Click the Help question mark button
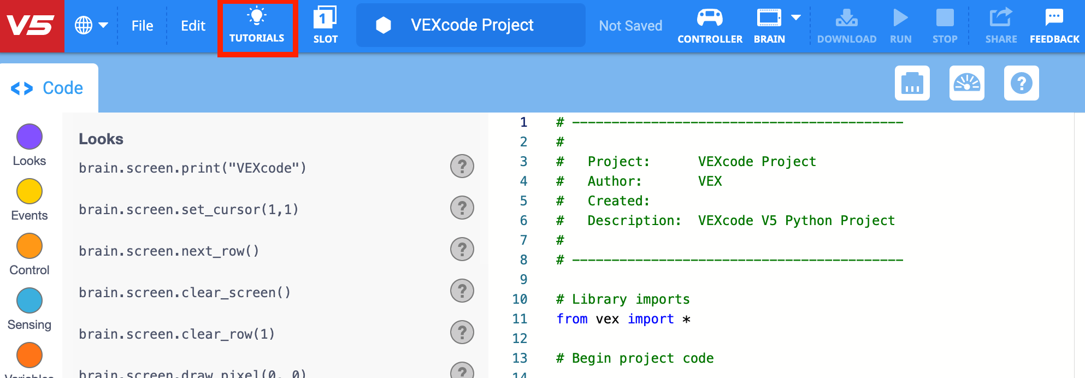 (x=1021, y=83)
